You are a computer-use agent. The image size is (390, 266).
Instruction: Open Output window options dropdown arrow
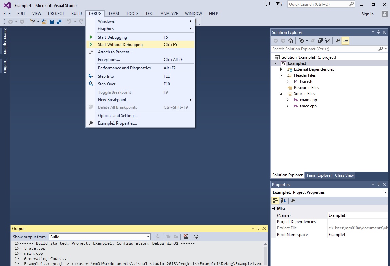click(253, 228)
